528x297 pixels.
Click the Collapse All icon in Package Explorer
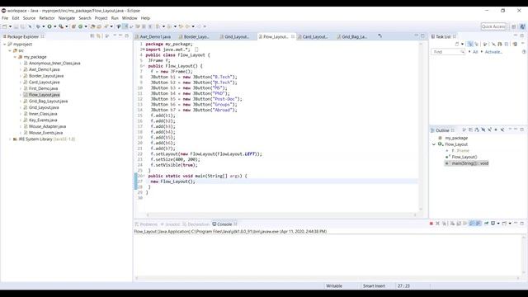(x=92, y=36)
